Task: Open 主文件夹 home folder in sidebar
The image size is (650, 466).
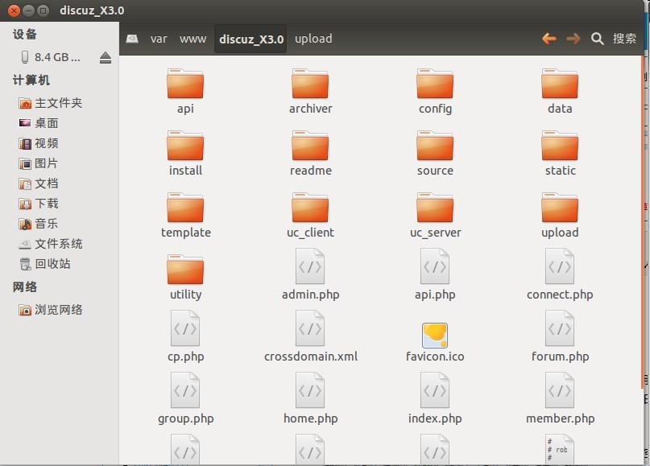Action: point(51,103)
